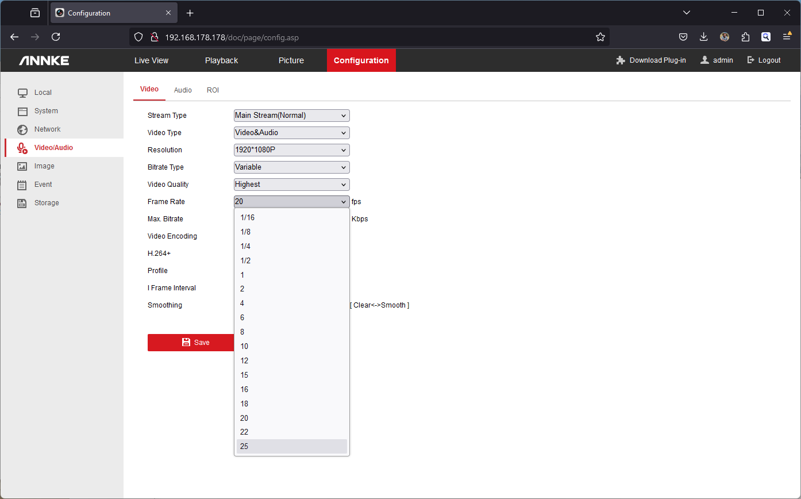Click the System icon in sidebar
Screen dimensions: 801x499
click(22, 111)
